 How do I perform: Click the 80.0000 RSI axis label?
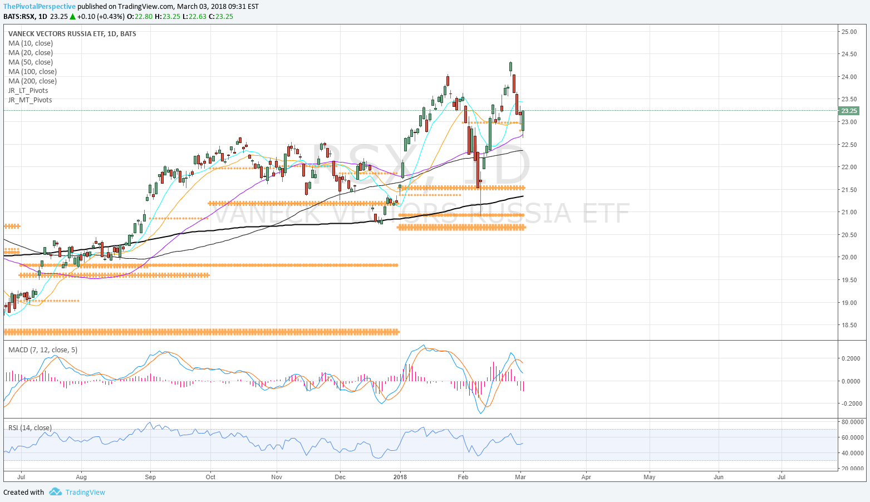(x=853, y=422)
